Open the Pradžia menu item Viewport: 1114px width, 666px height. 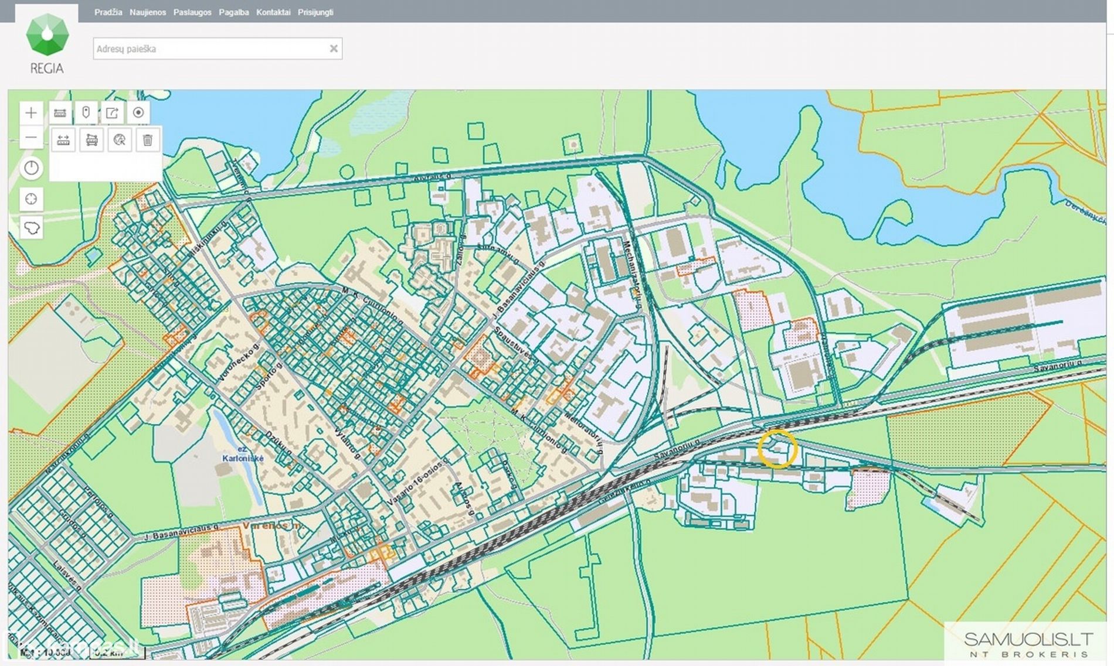pos(108,12)
